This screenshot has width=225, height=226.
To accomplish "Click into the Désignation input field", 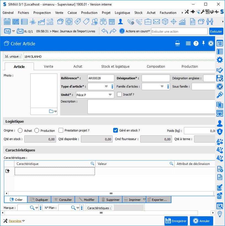I will pos(156,78).
